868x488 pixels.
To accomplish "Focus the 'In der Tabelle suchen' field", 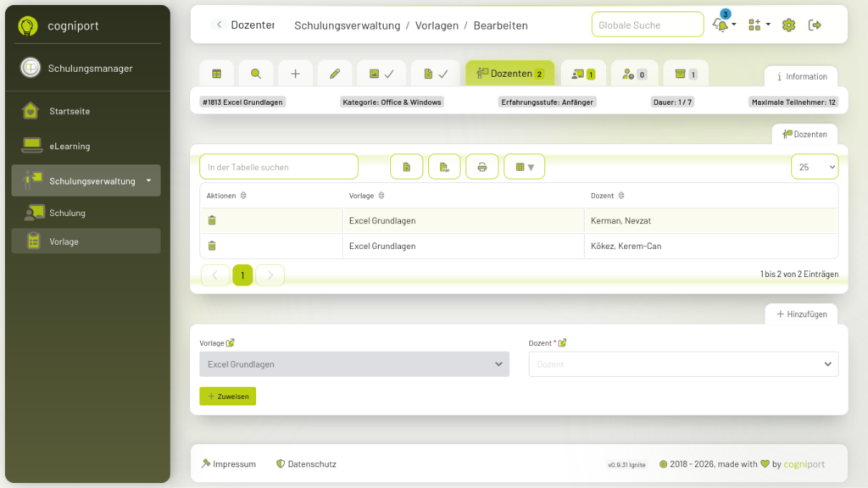I will [x=278, y=167].
